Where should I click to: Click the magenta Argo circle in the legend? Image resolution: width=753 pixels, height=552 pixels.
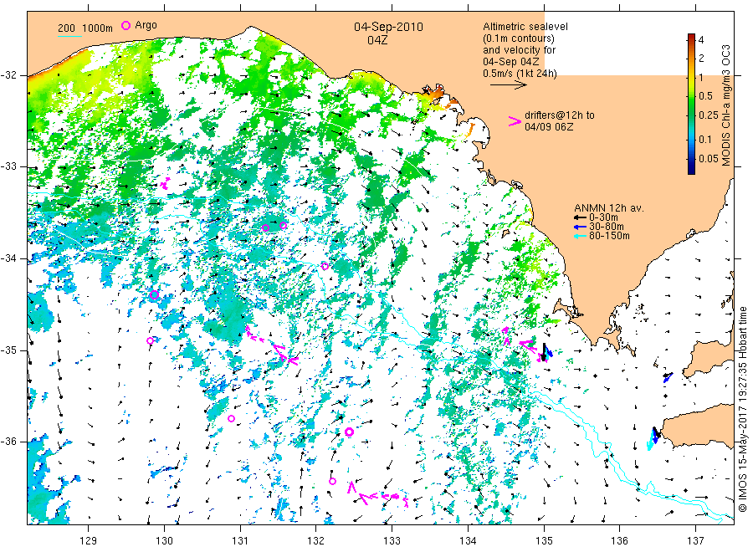[x=125, y=25]
